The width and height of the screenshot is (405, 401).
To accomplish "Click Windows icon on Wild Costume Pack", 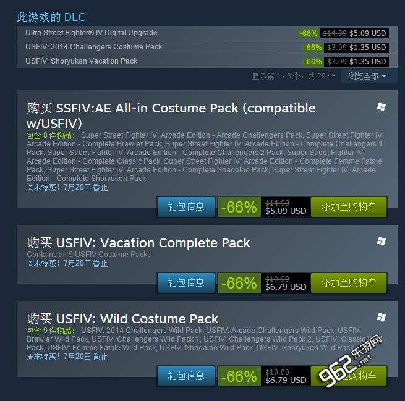I will 382,317.
